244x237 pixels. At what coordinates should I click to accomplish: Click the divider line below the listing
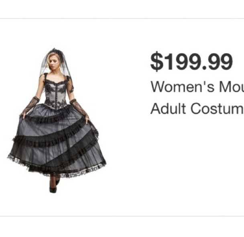[x=122, y=216]
